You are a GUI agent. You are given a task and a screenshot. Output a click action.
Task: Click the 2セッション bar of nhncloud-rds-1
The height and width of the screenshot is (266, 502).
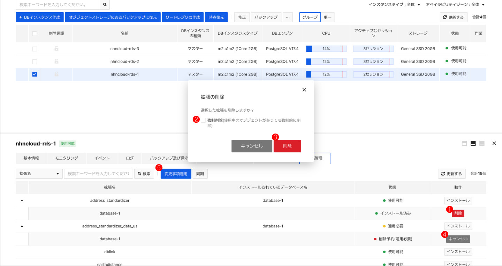click(x=373, y=74)
